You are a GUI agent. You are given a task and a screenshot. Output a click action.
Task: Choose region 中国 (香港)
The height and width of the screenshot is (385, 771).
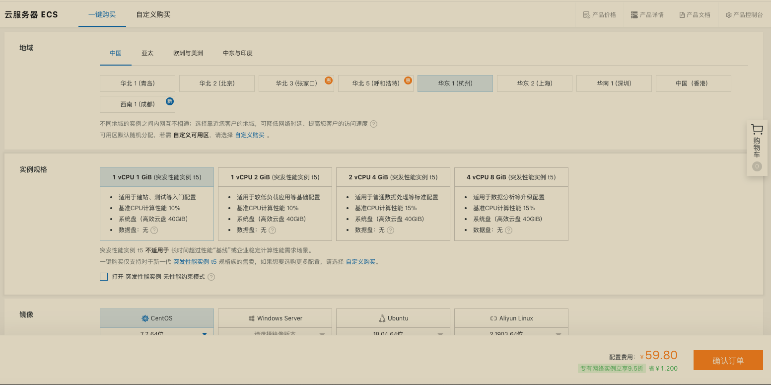694,83
